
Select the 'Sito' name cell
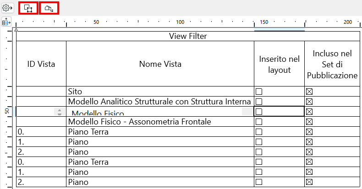click(160, 92)
